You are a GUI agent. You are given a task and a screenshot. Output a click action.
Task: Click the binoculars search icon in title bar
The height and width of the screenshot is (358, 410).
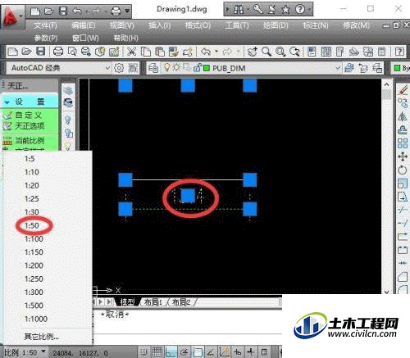[239, 10]
